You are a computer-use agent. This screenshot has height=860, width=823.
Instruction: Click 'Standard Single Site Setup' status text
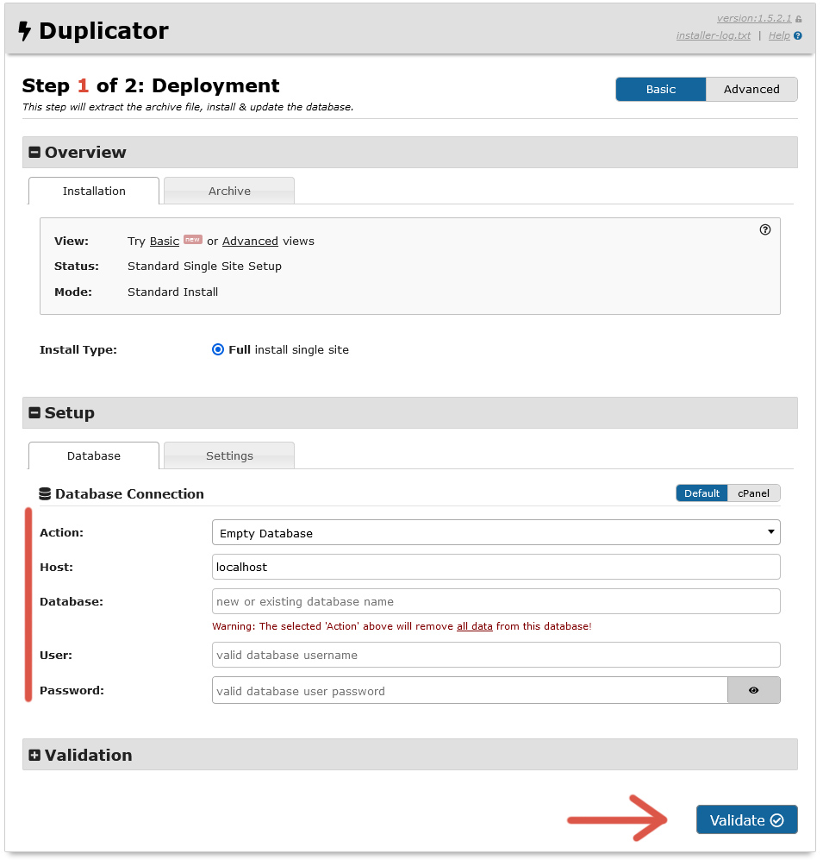tap(204, 266)
